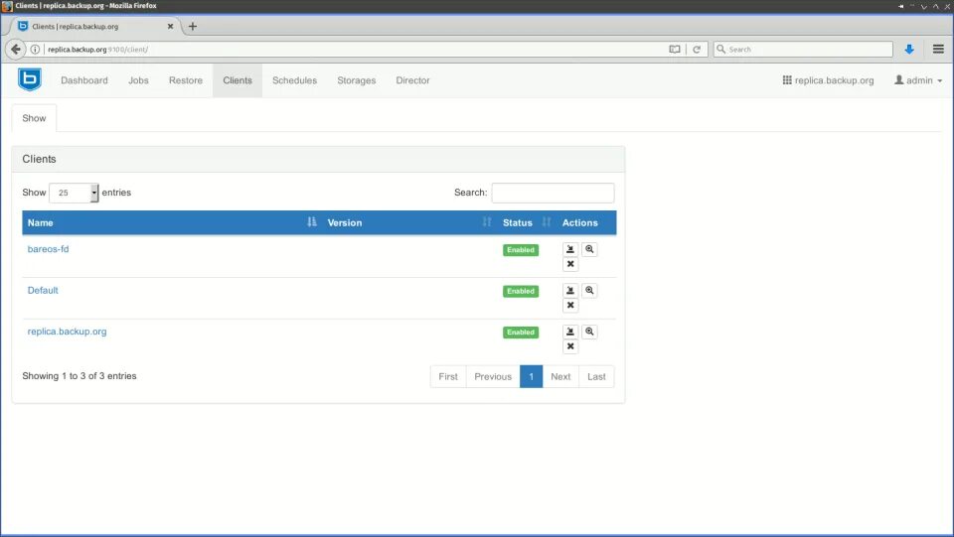Reload the page
The width and height of the screenshot is (954, 537).
click(x=697, y=50)
